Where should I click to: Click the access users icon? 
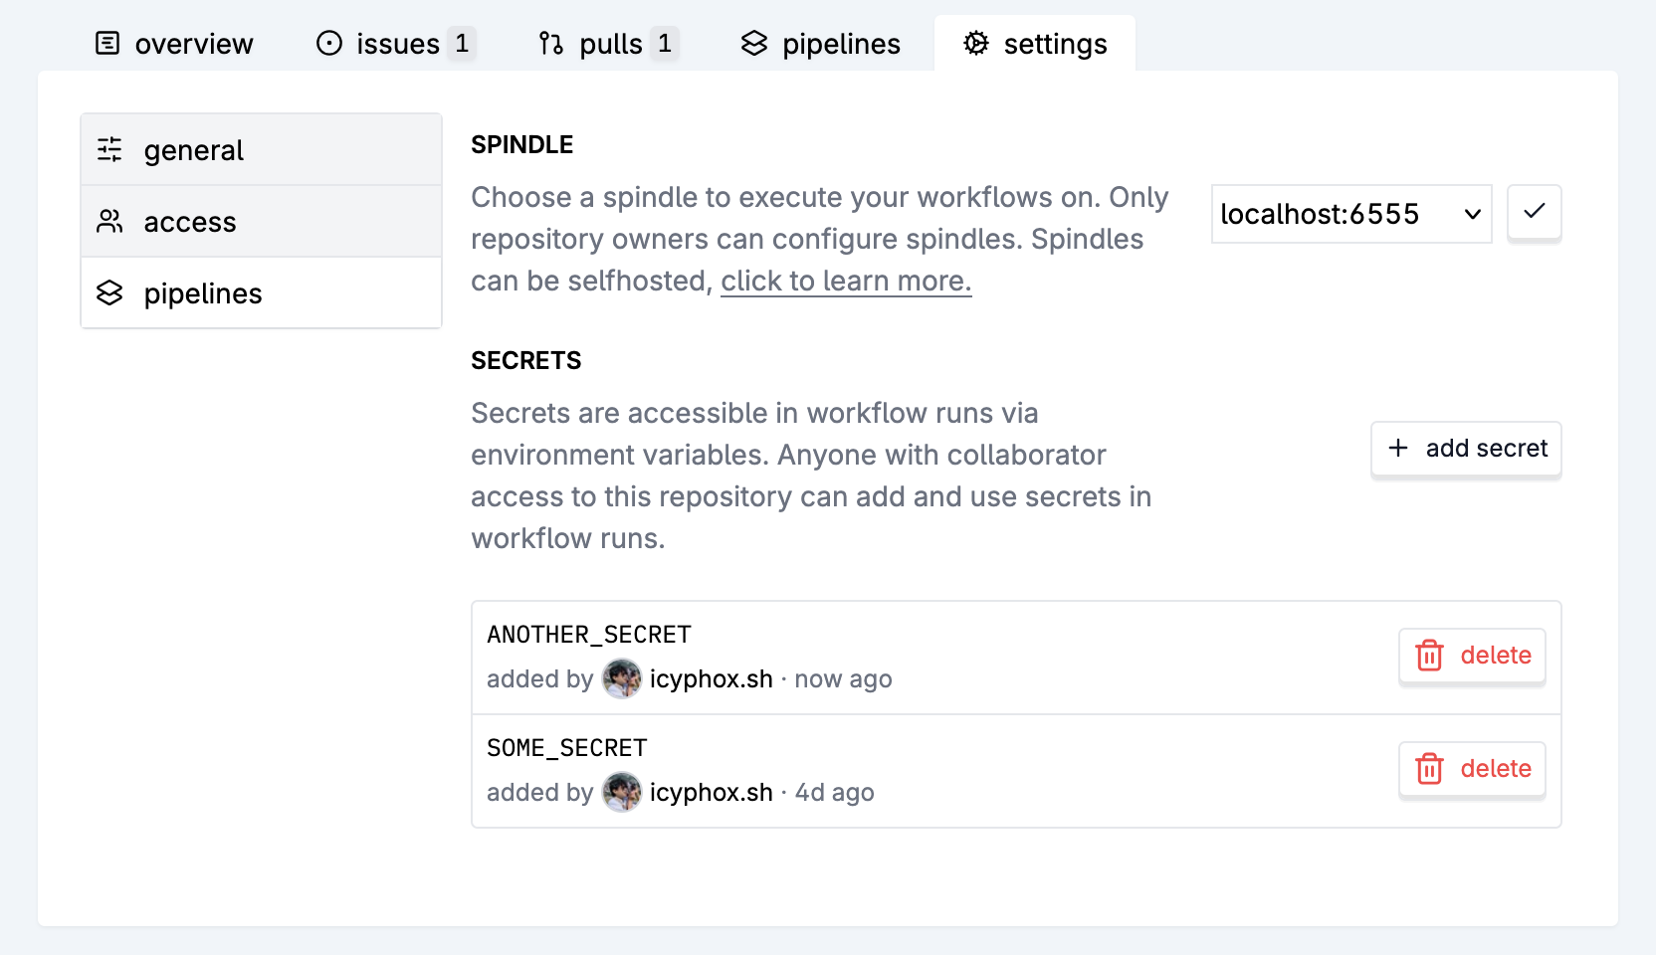pyautogui.click(x=109, y=222)
